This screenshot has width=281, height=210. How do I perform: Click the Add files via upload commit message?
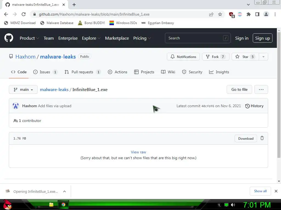click(x=55, y=106)
